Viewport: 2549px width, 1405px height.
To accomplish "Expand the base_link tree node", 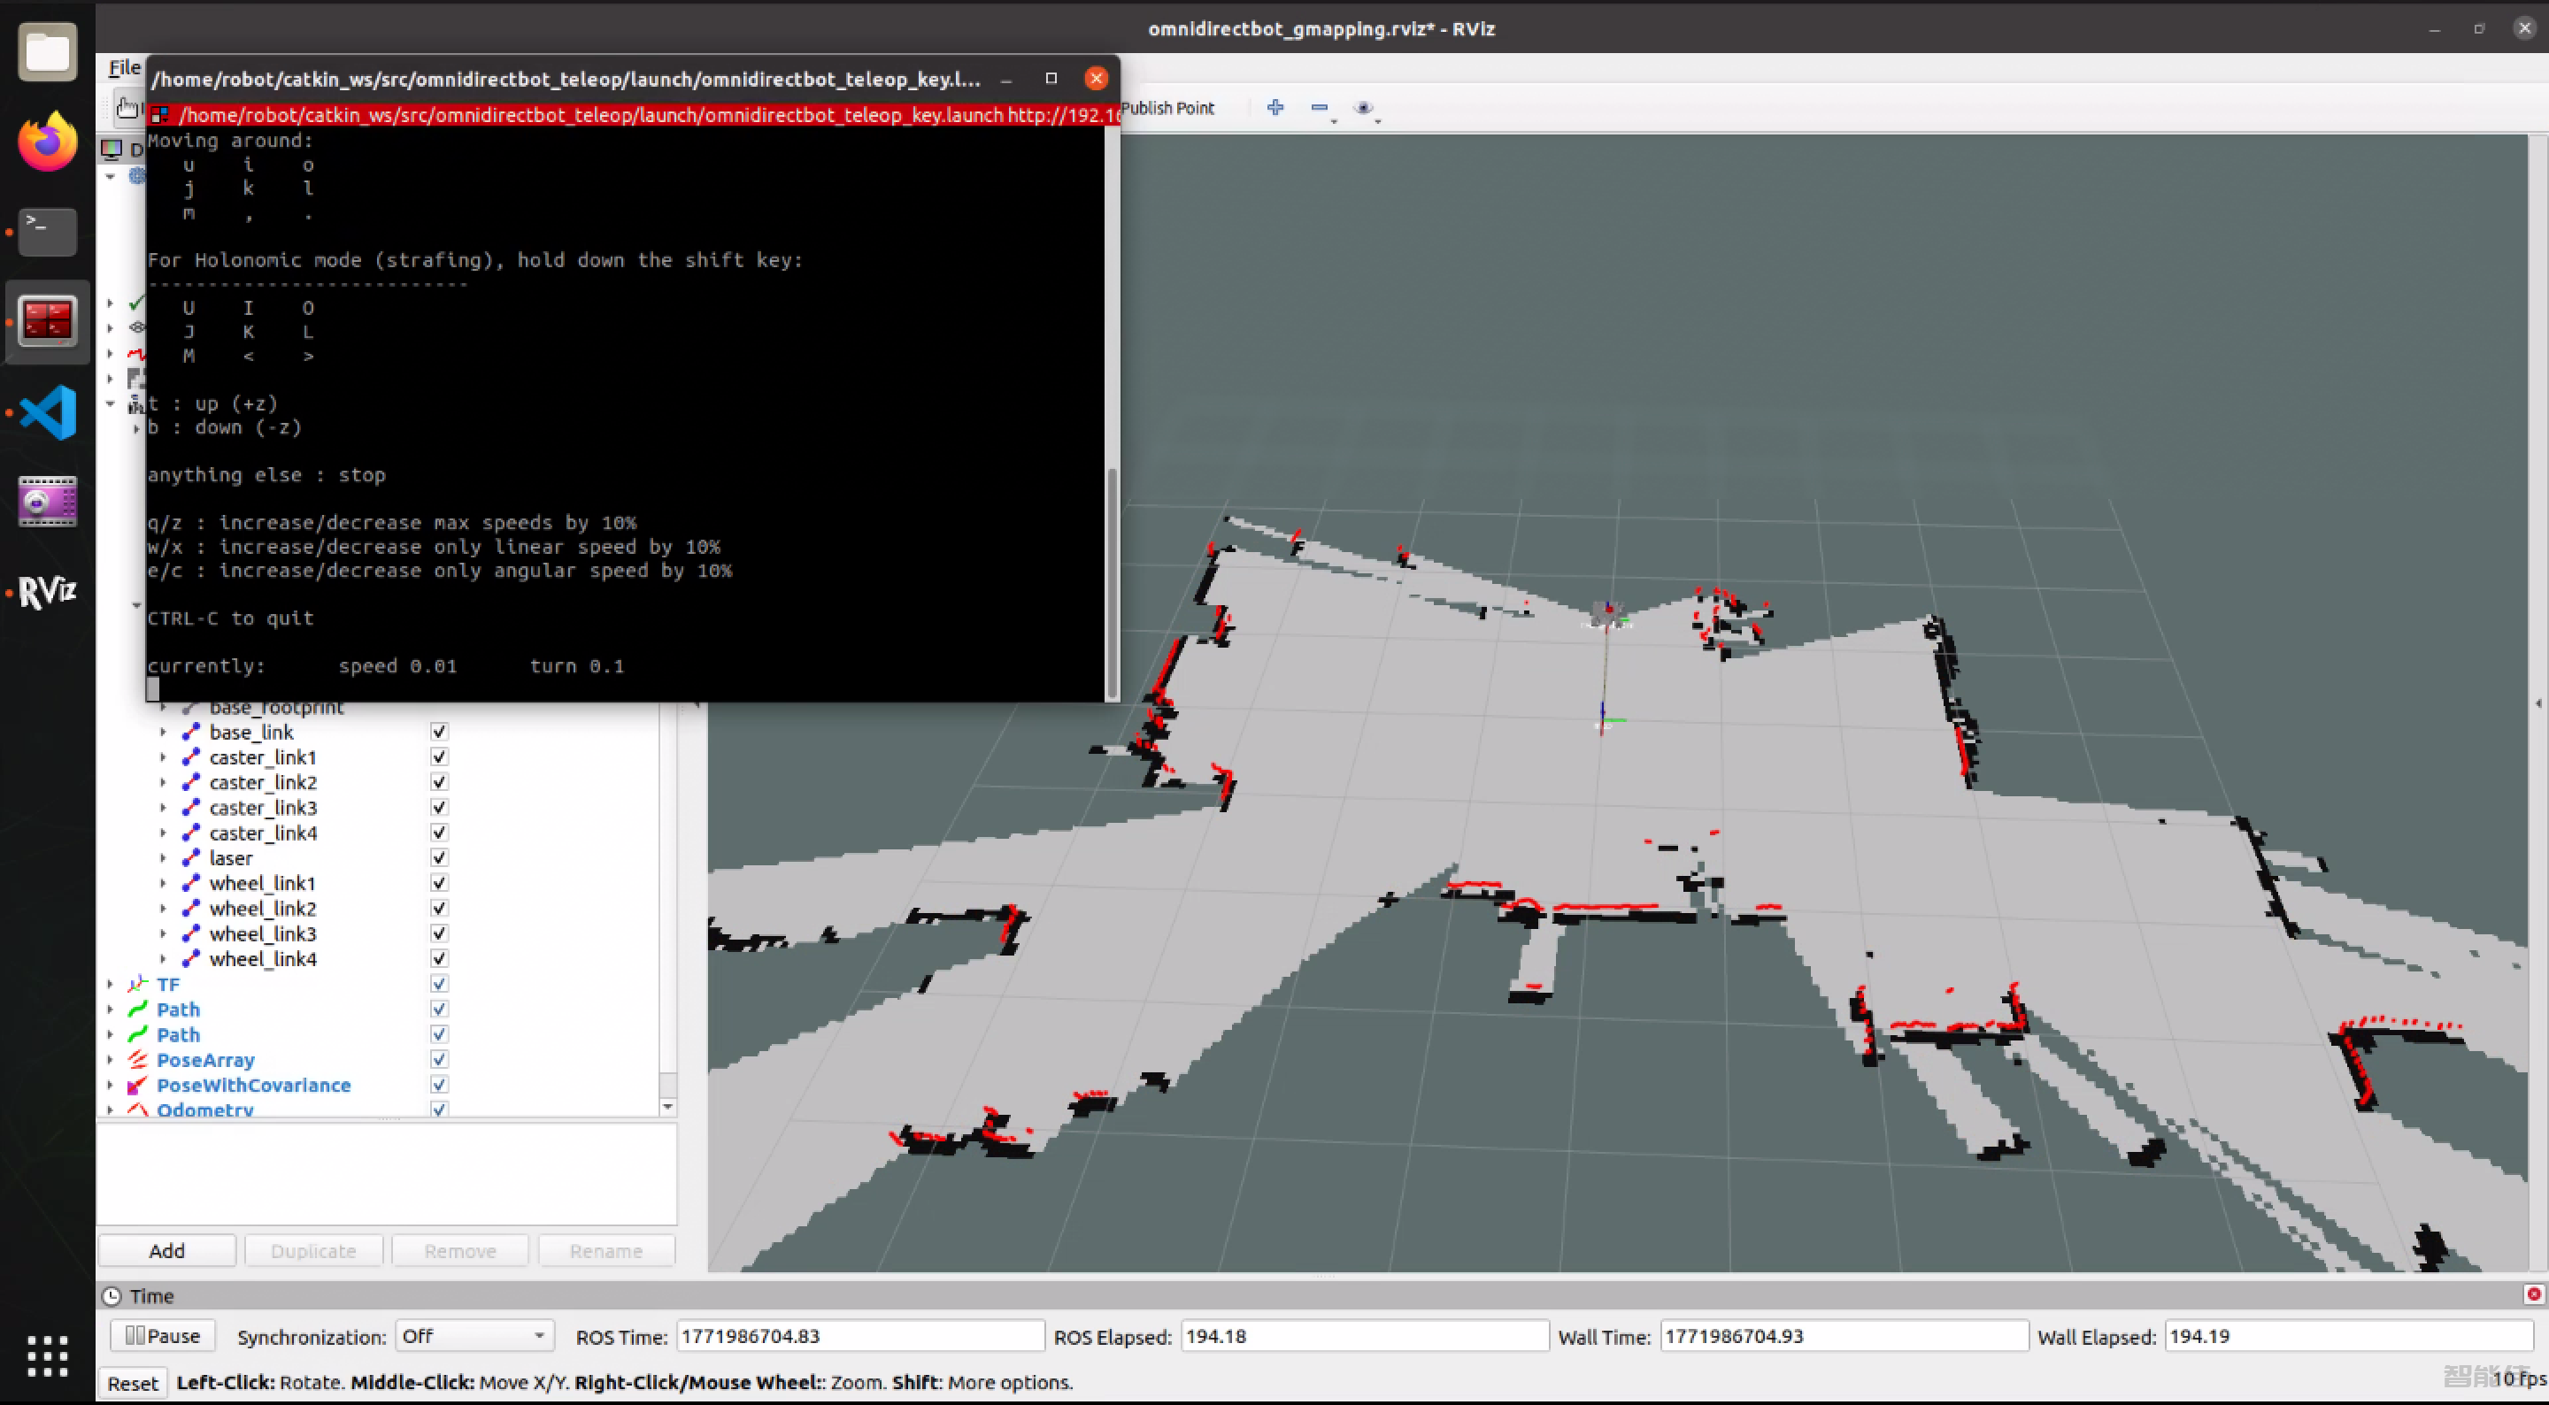I will click(x=163, y=733).
